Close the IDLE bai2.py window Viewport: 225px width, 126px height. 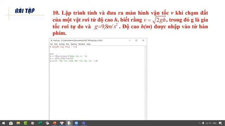point(143,41)
